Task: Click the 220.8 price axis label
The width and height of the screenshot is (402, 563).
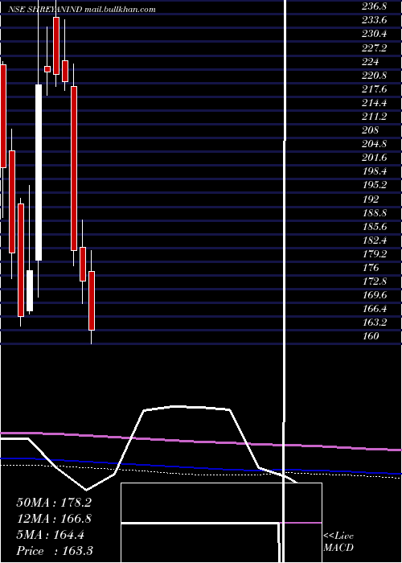Action: pos(374,75)
